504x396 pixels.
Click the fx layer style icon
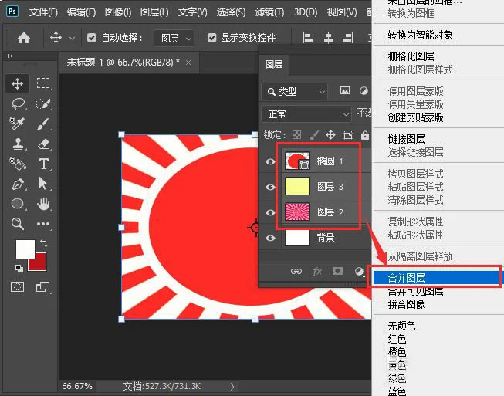click(317, 272)
